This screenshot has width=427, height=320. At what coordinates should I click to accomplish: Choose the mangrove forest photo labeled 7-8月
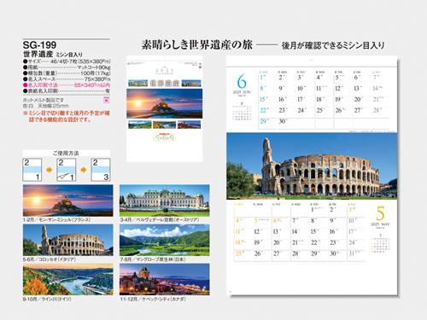[x=165, y=240]
